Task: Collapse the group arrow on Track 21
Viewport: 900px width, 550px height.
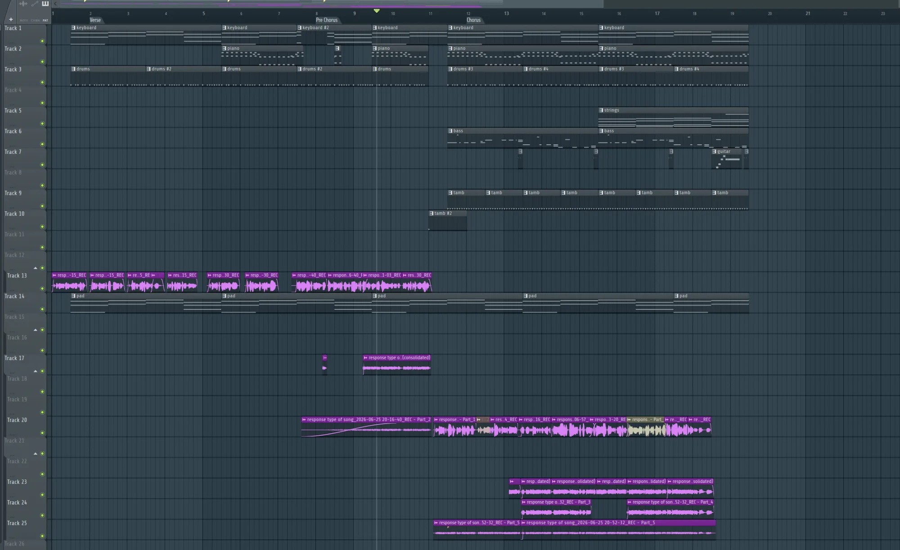Action: coord(36,453)
